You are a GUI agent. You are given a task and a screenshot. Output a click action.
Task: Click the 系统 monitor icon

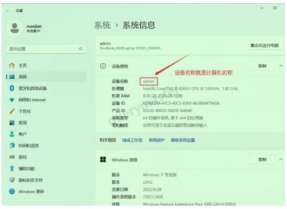coord(12,77)
